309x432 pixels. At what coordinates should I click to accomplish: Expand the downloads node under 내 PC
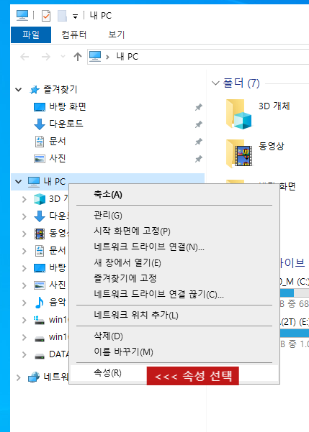point(24,216)
